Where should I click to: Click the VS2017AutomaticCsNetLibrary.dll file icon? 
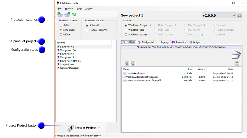click(124, 80)
